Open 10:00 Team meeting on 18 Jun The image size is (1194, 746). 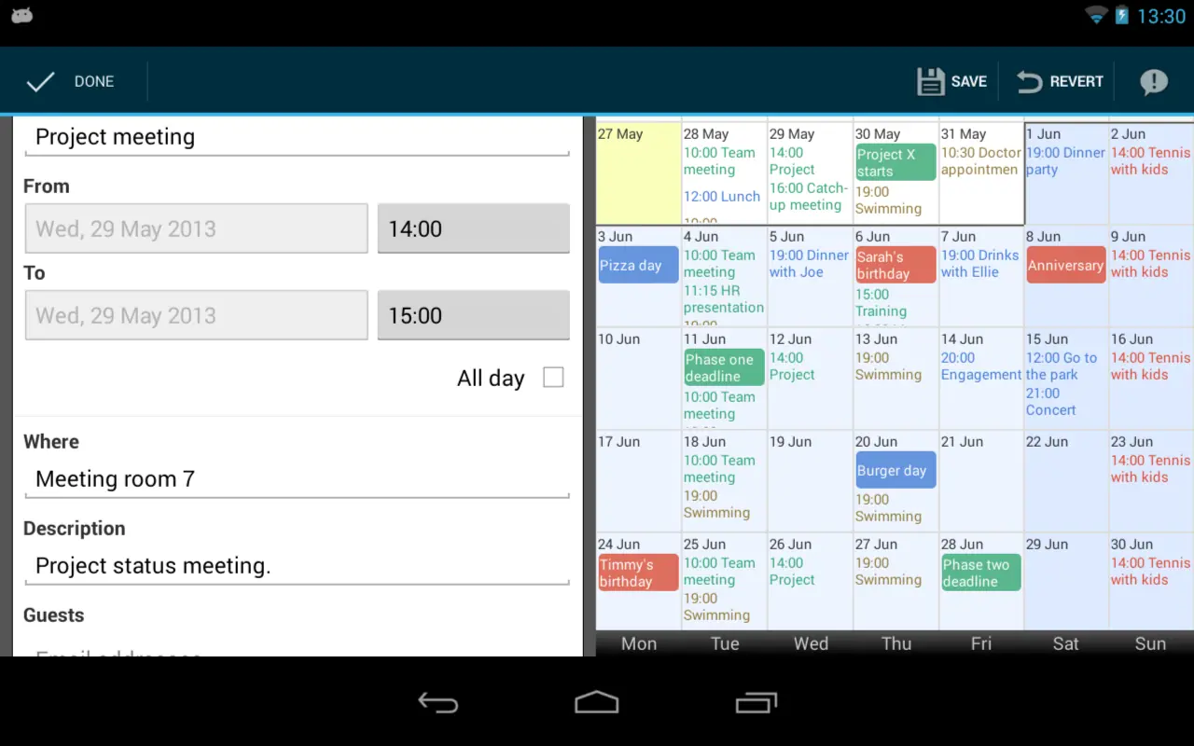719,469
